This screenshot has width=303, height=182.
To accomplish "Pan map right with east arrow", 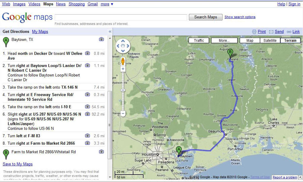I will [x=128, y=46].
